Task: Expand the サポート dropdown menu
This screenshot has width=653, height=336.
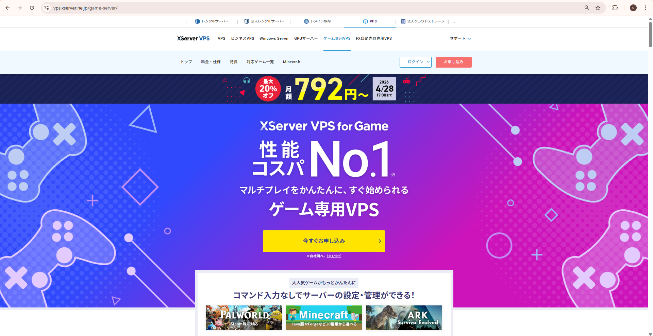Action: click(x=461, y=38)
